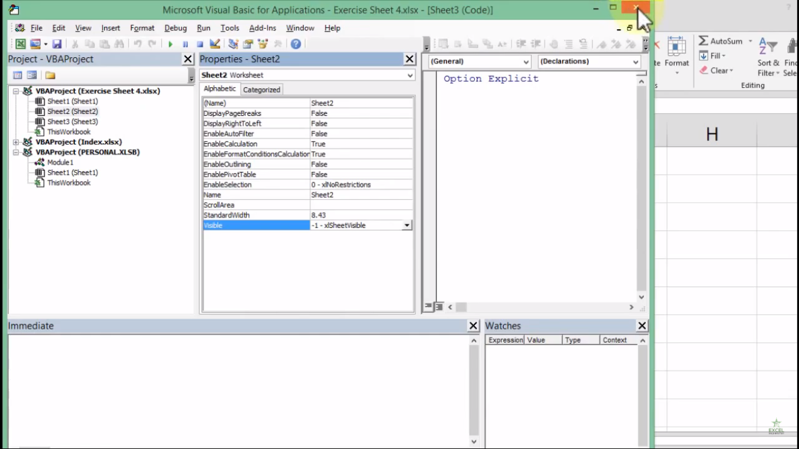This screenshot has height=449, width=799.
Task: Open the AutoSum dropdown arrow in Excel ribbon
Action: point(750,41)
